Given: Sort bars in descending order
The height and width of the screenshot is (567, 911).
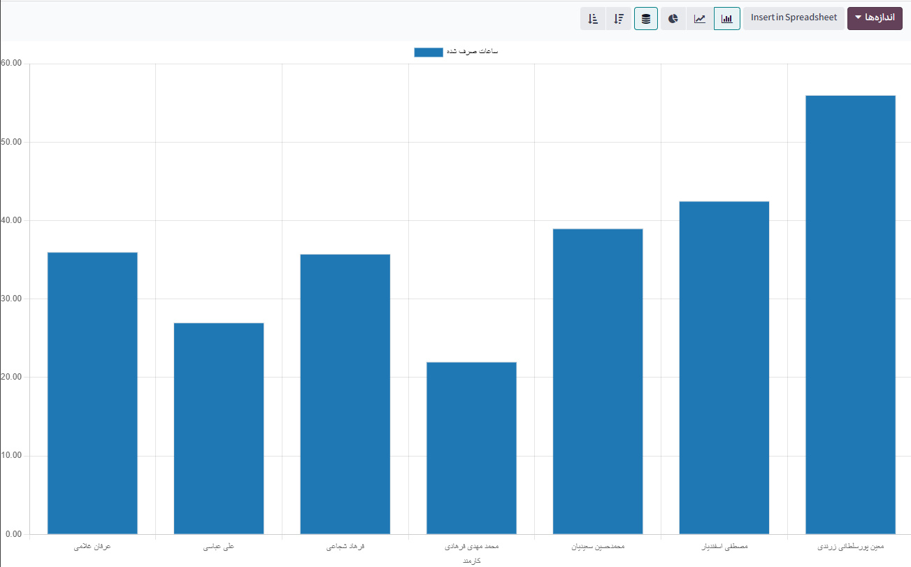Looking at the screenshot, I should coord(619,19).
